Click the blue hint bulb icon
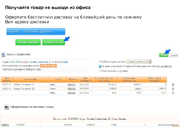180x135 pixels. (x=100, y=66)
